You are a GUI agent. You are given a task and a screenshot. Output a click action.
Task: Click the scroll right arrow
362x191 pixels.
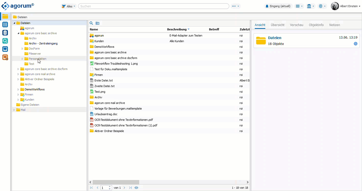tap(248, 182)
